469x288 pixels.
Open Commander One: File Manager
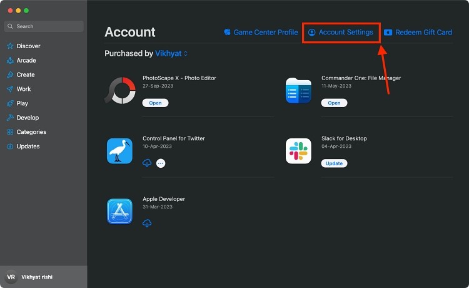(334, 103)
